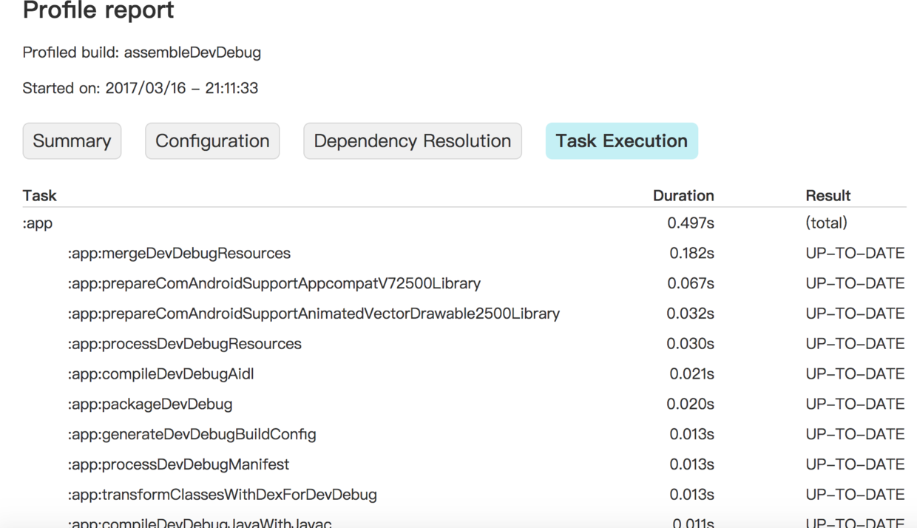Image resolution: width=917 pixels, height=528 pixels.
Task: Switch to the Configuration tab
Action: coord(212,141)
